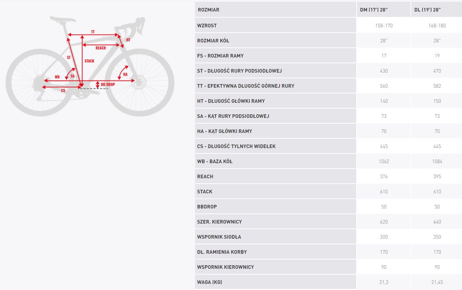Click the ST - DŁUGOŚĆ RURY PODSIODŁOWEJ row
The height and width of the screenshot is (290, 462).
point(329,71)
